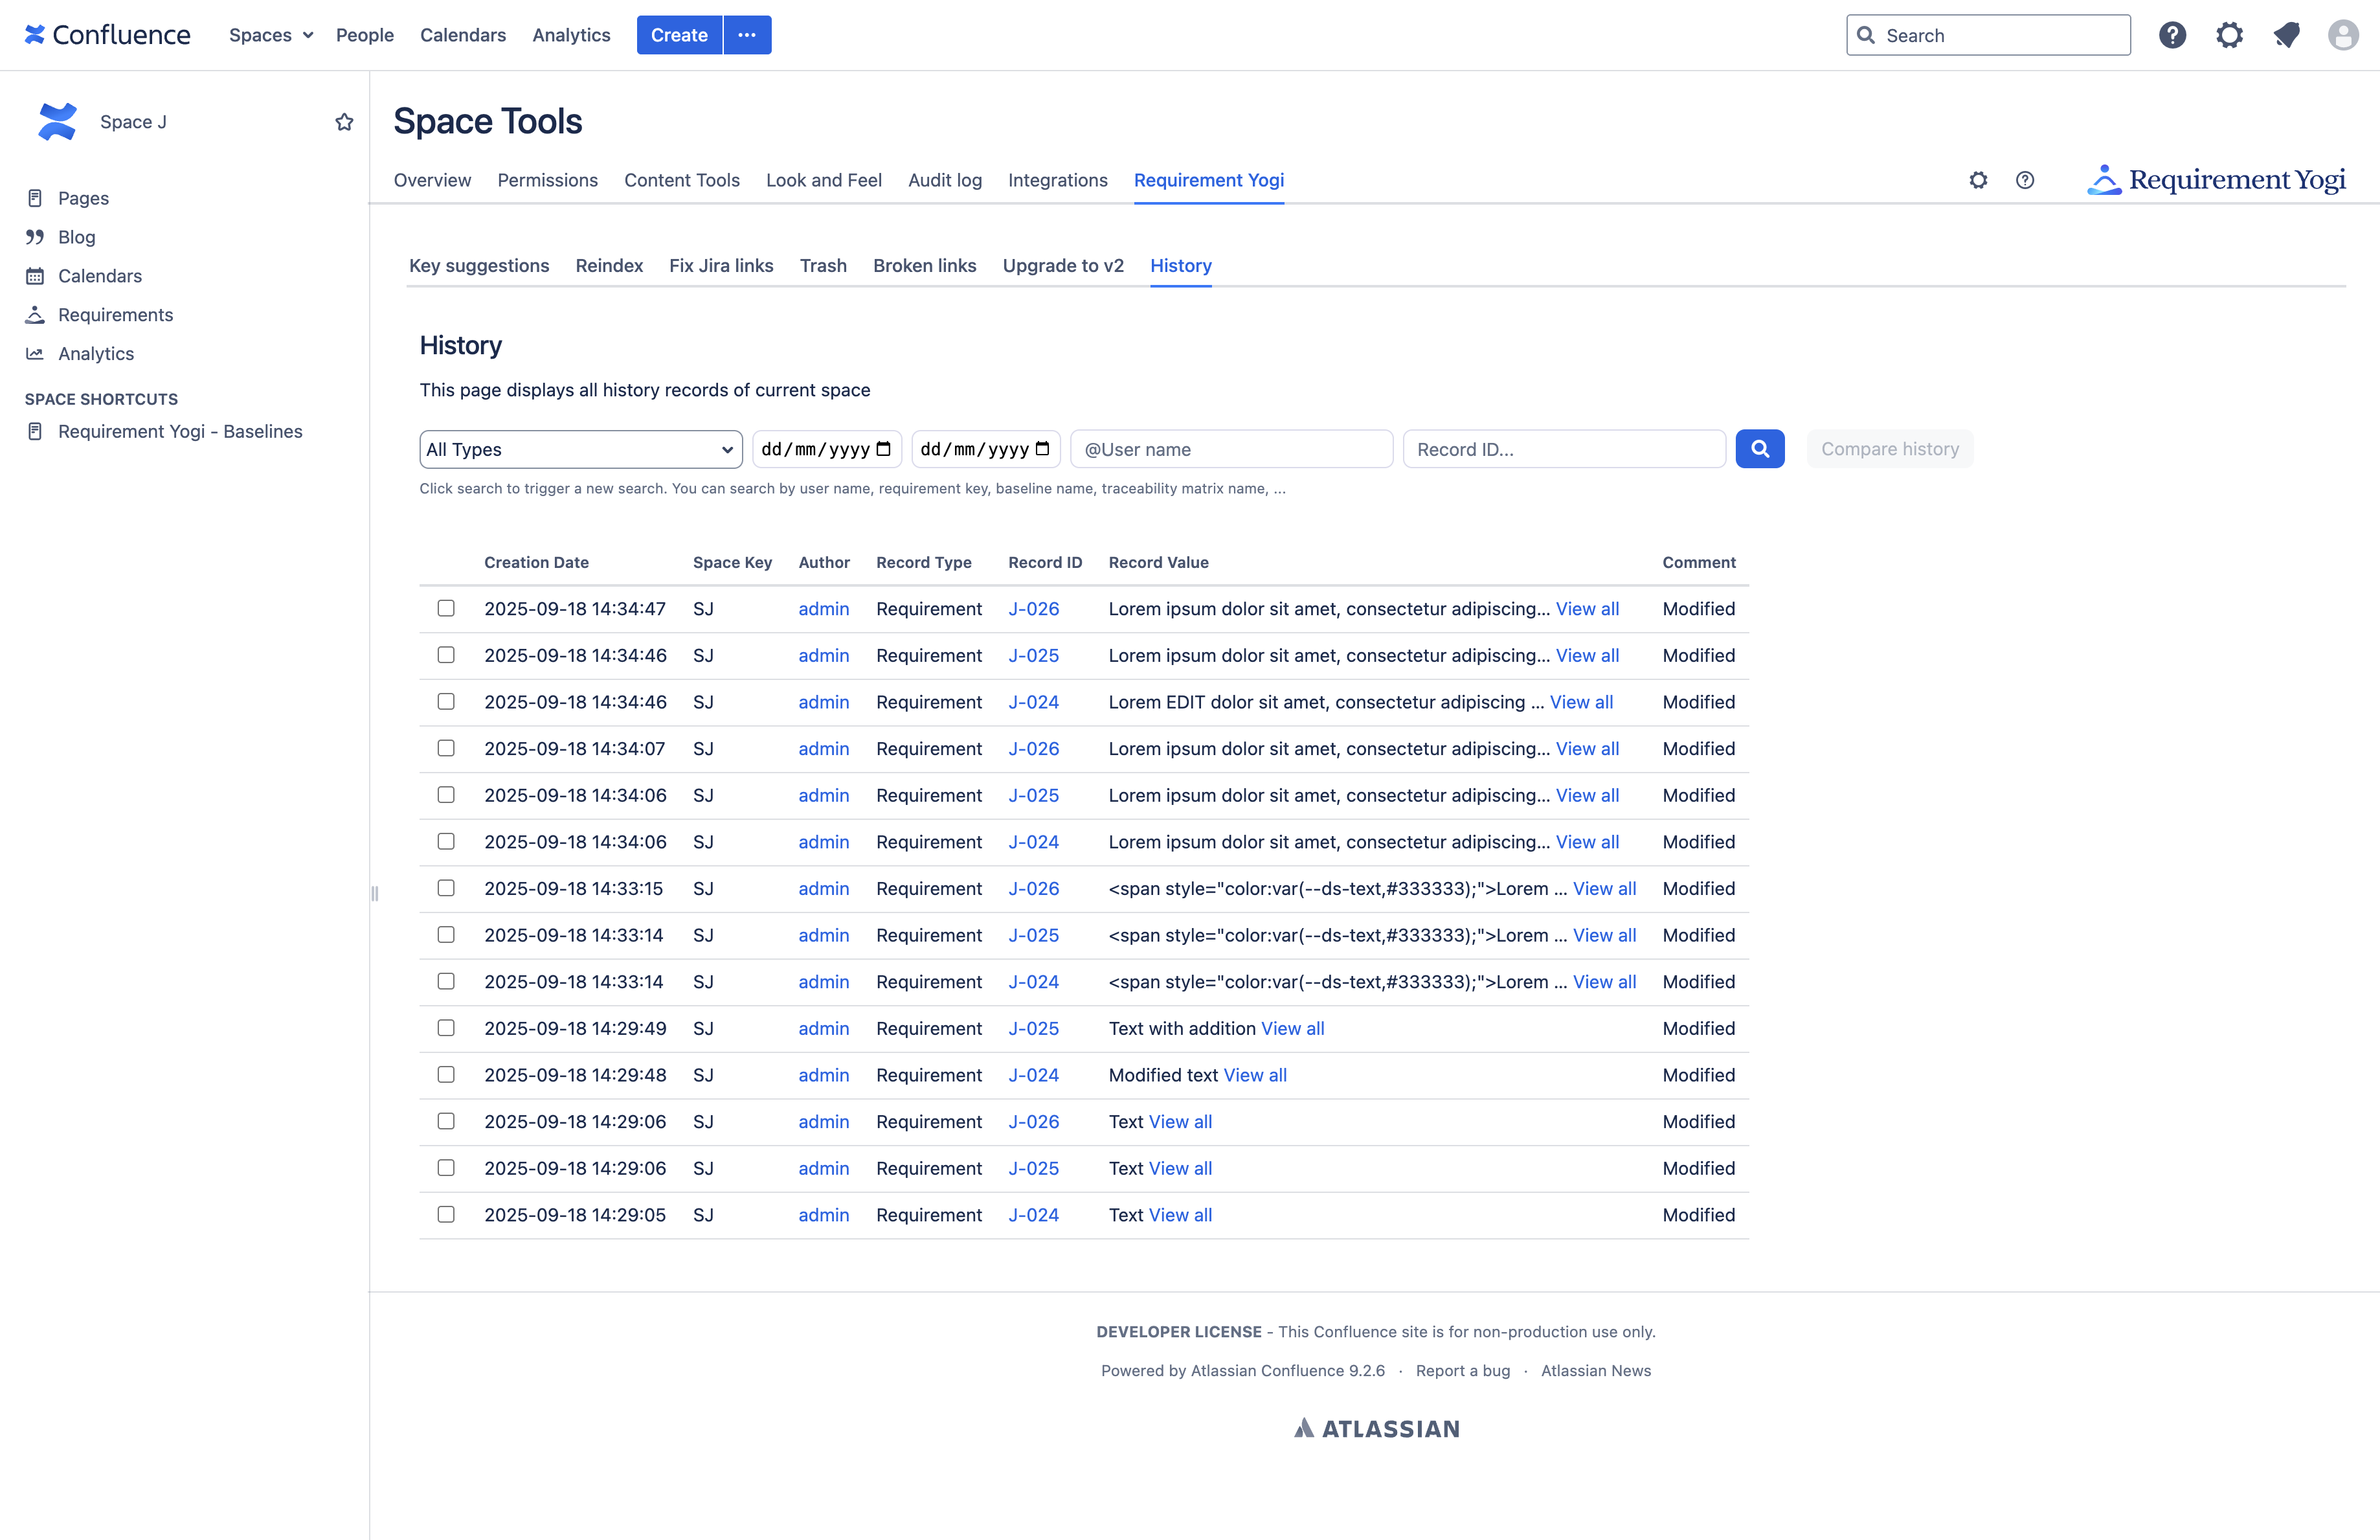Screen dimensions: 2380x1540
Task: Click View all for Text with addition
Action: [x=1292, y=1028]
